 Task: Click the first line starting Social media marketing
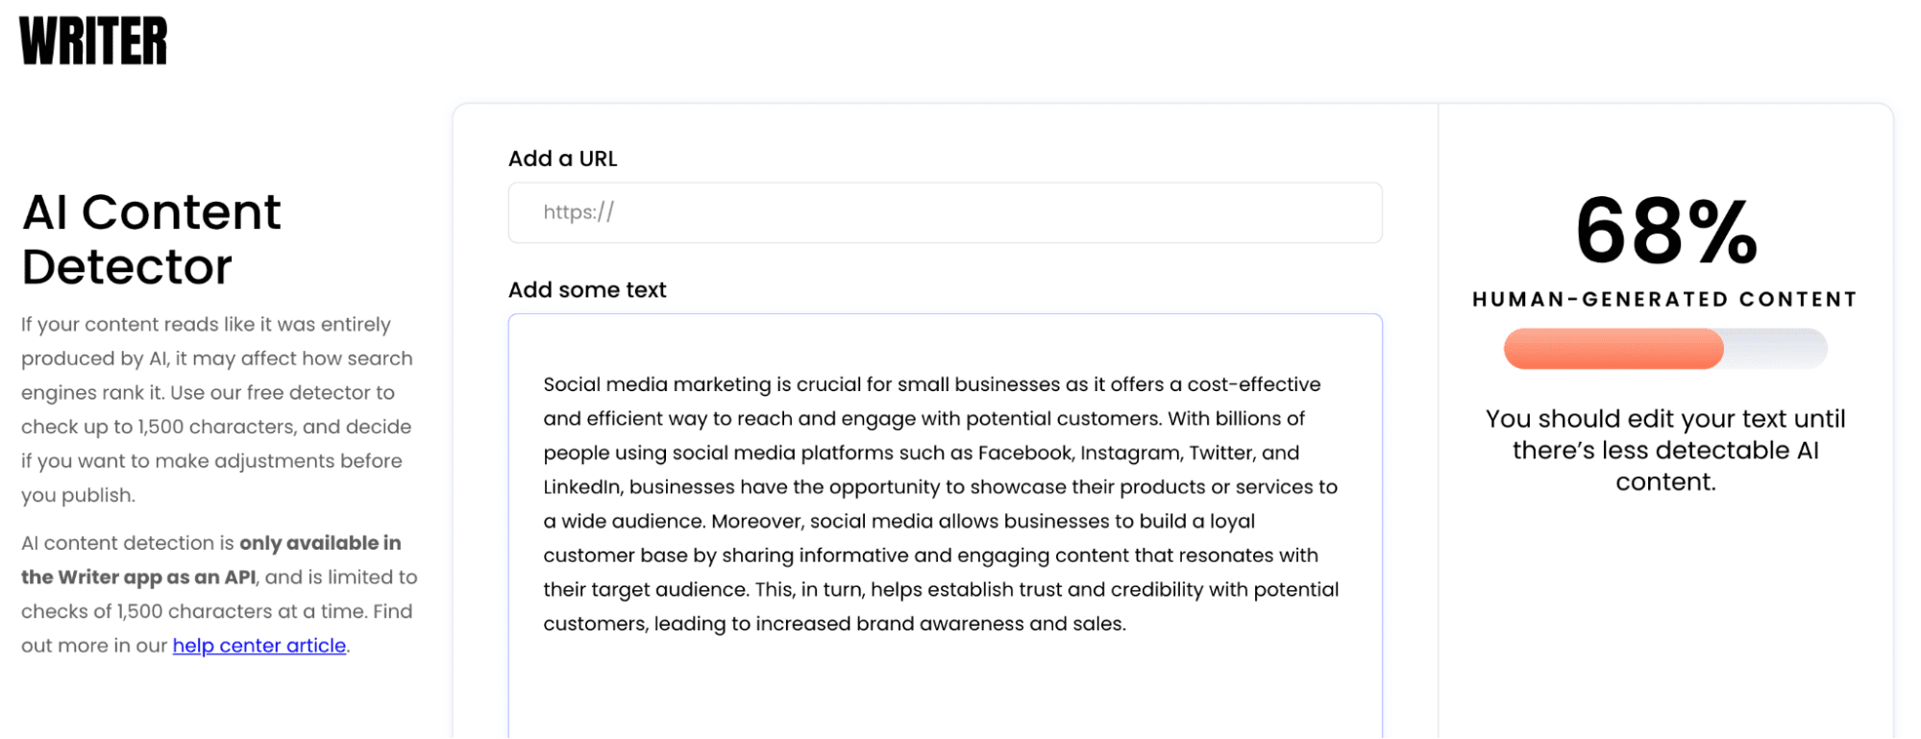(932, 384)
